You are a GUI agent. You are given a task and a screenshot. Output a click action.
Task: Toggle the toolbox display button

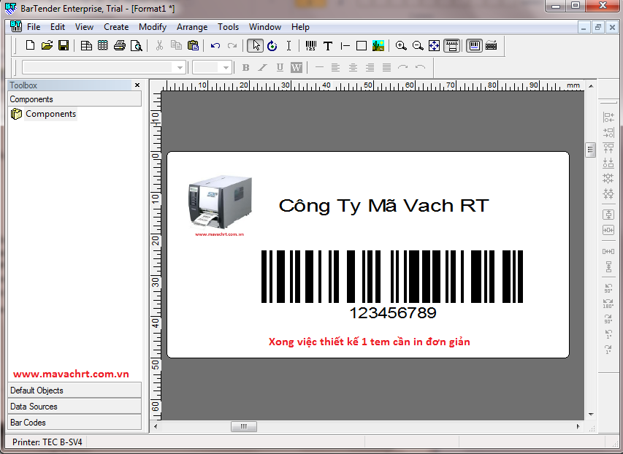tap(474, 45)
